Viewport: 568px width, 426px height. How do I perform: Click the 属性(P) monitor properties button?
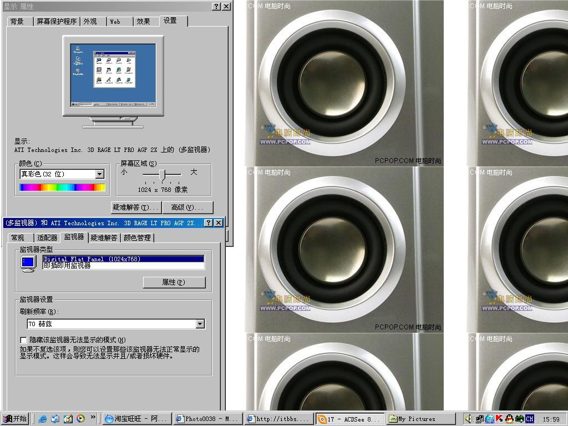tap(174, 282)
